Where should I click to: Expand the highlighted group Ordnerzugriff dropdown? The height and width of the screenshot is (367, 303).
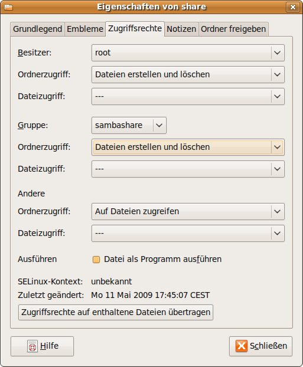click(x=188, y=148)
